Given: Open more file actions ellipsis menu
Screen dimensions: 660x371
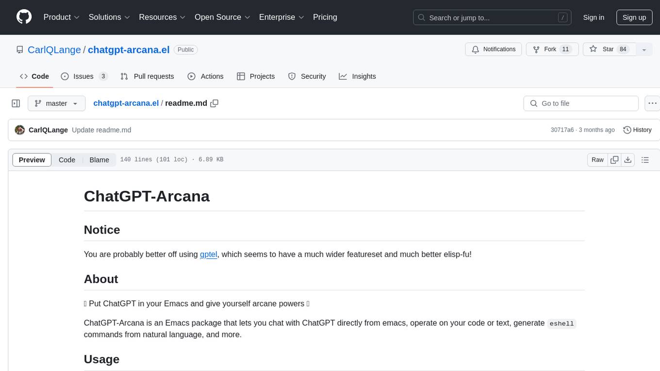Looking at the screenshot, I should [x=652, y=103].
